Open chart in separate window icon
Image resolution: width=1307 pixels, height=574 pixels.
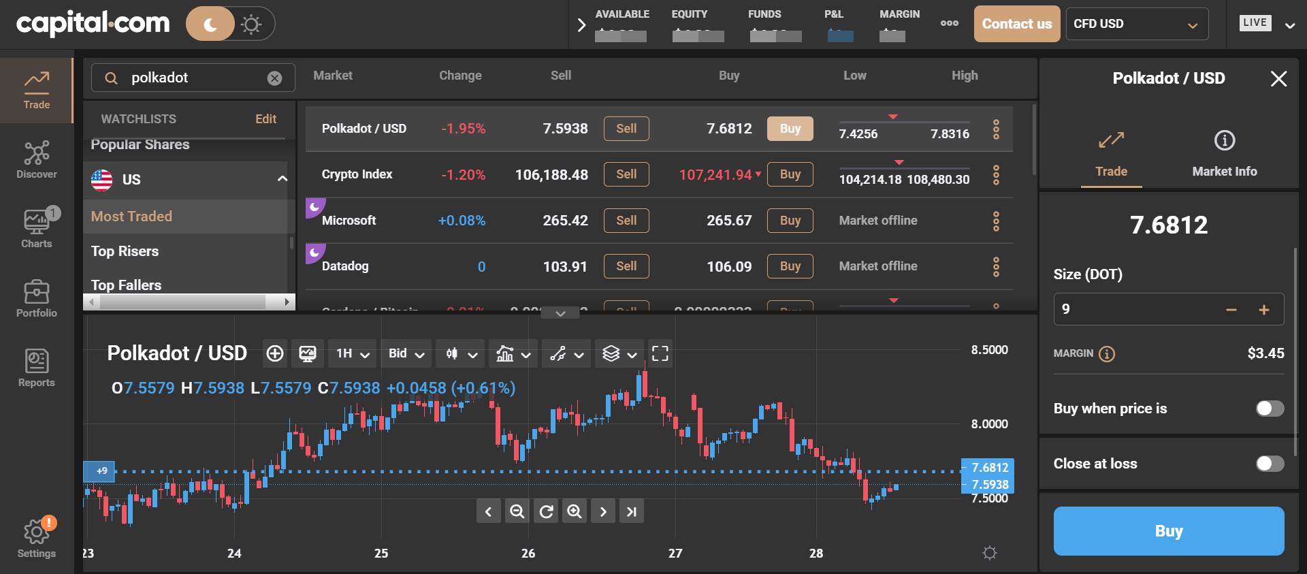(308, 353)
